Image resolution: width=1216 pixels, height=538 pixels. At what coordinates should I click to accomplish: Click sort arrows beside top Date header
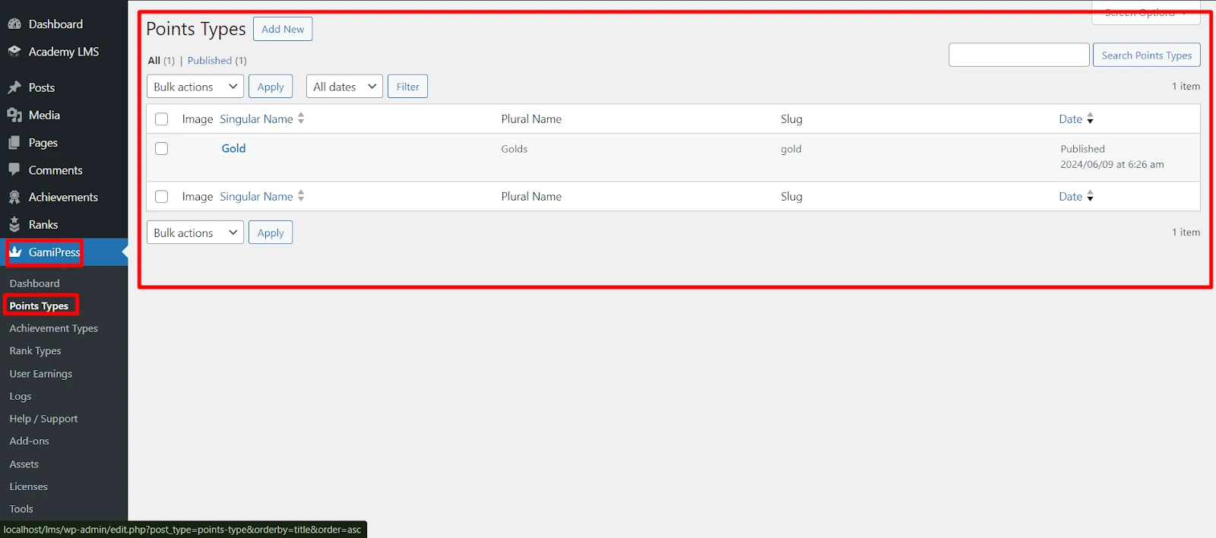(1090, 119)
